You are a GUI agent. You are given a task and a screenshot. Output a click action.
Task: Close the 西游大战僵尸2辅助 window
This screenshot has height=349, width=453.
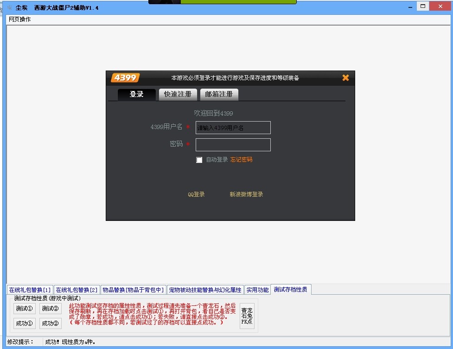440,6
